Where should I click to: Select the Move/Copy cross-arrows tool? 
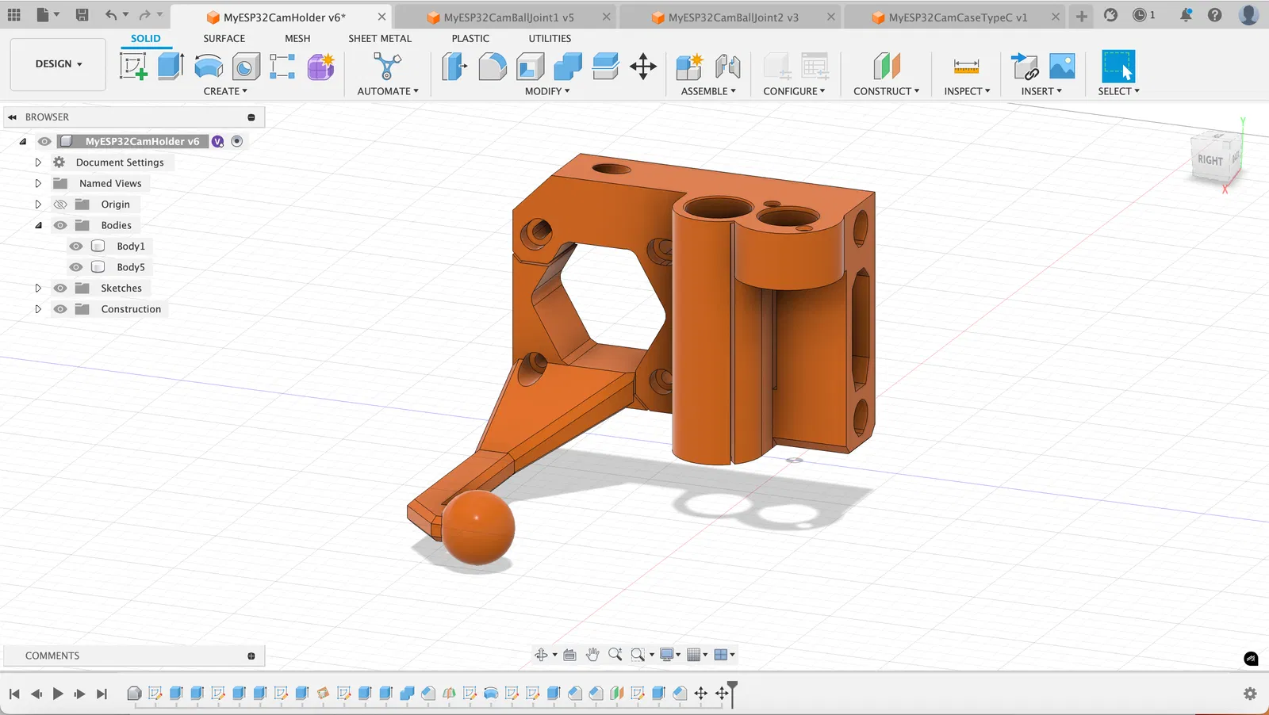tap(642, 67)
